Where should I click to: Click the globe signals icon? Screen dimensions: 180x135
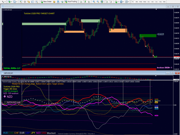pyautogui.click(x=62, y=2)
